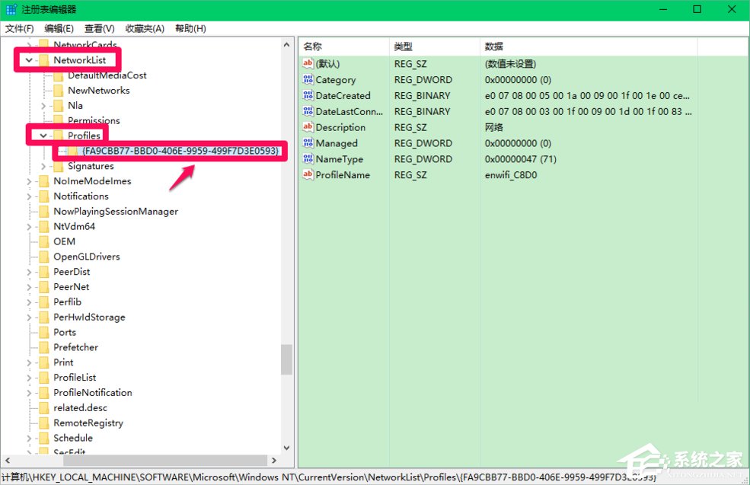Click the REG_SZ icon beside (默认)
The width and height of the screenshot is (750, 485).
[x=307, y=64]
